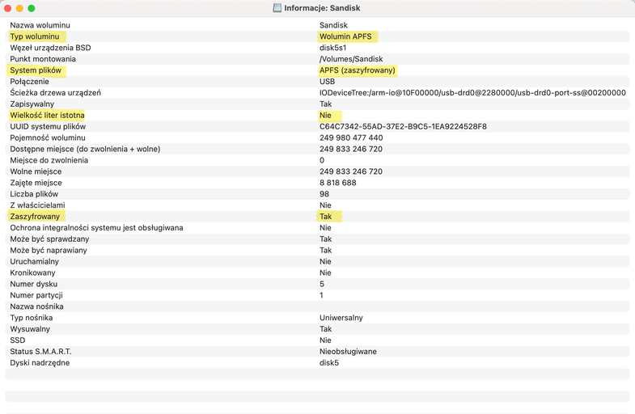Select the '0' value for Miejsce do zwolnienia
Viewport: 635px width, 414px height.
[x=322, y=160]
